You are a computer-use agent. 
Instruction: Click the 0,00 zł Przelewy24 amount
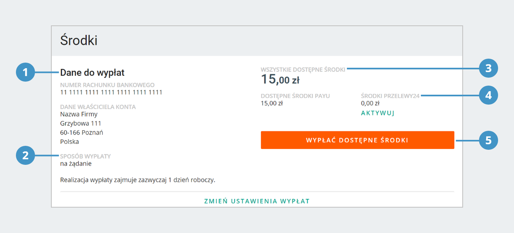click(371, 103)
